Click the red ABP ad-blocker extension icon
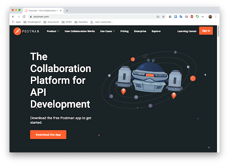The height and width of the screenshot is (165, 229). pyautogui.click(x=192, y=17)
